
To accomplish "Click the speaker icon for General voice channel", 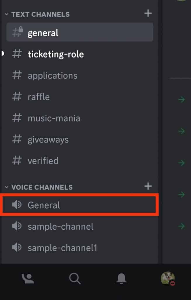I will coord(17,205).
